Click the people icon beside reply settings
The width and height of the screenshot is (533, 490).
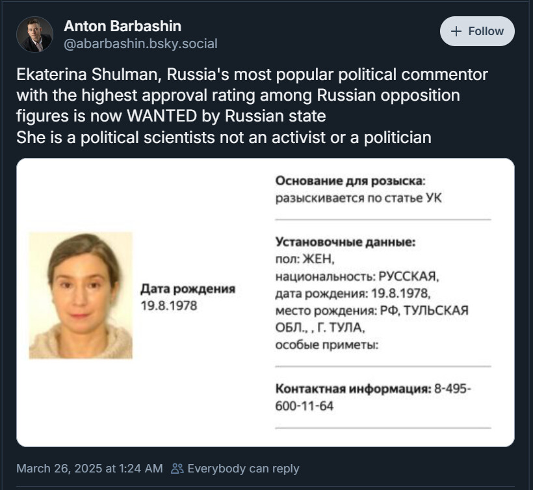177,469
